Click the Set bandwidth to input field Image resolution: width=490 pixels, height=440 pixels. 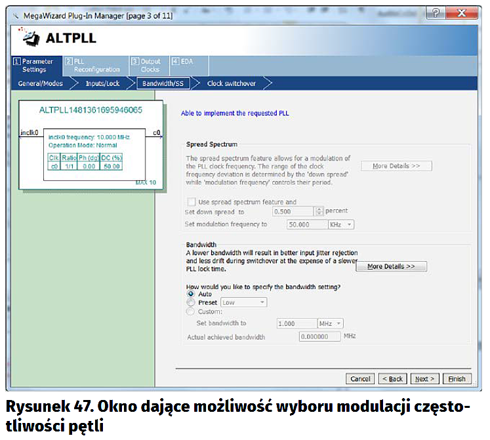click(295, 324)
